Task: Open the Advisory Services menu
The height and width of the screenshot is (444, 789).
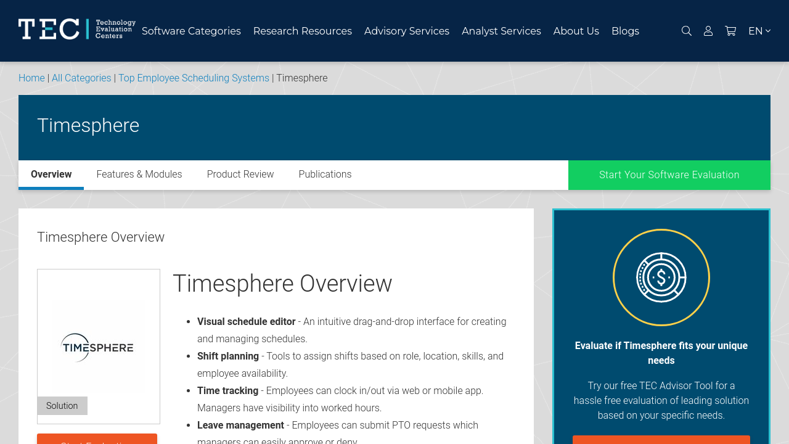Action: [x=407, y=31]
